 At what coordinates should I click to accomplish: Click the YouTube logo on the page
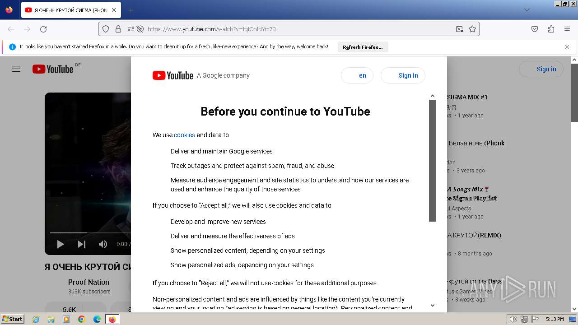pyautogui.click(x=53, y=69)
